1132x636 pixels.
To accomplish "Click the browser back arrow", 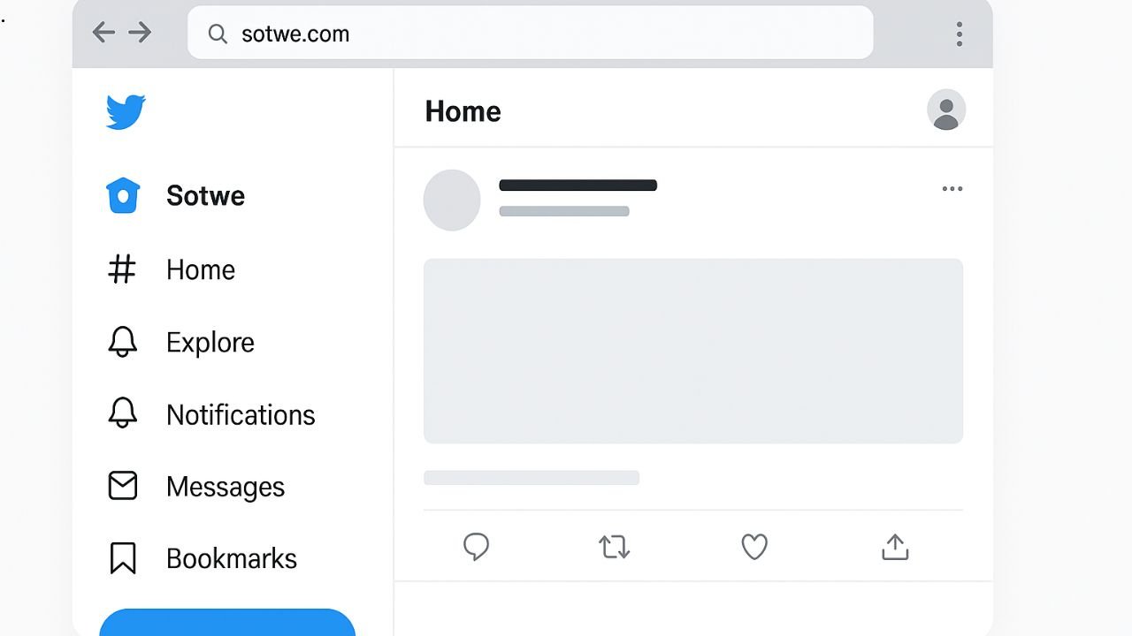I will pos(103,34).
